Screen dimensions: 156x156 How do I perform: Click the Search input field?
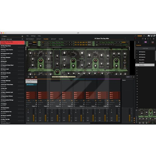pos(12,36)
